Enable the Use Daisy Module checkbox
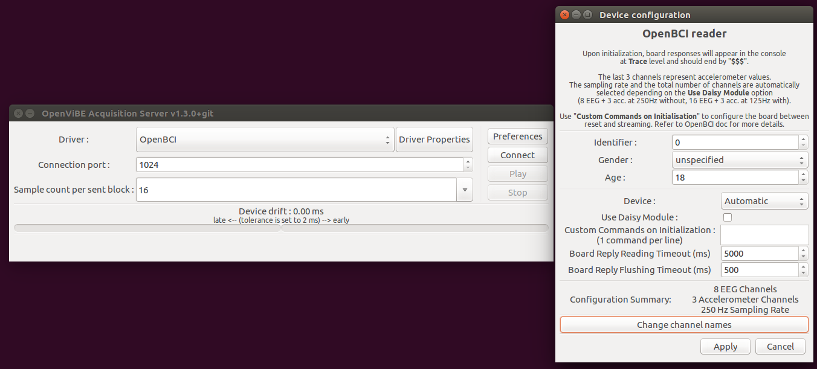The height and width of the screenshot is (369, 817). pos(728,217)
